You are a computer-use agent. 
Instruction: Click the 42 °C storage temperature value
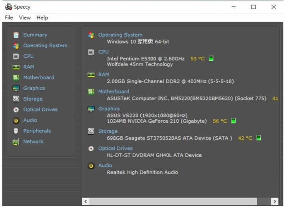click(x=245, y=138)
